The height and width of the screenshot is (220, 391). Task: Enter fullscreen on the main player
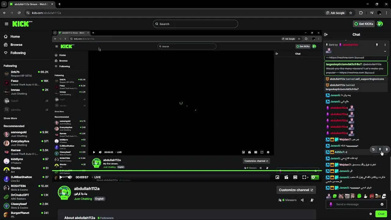304,177
